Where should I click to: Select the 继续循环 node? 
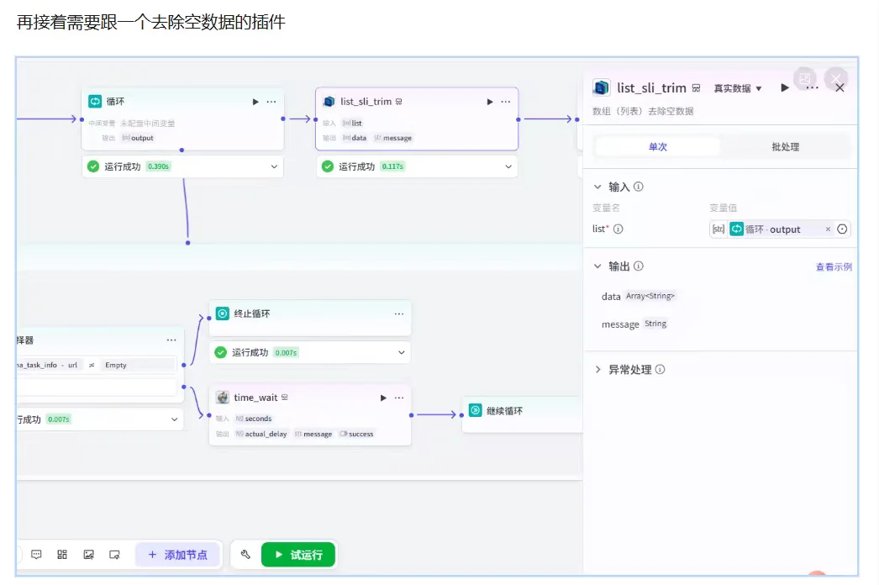[x=522, y=414]
